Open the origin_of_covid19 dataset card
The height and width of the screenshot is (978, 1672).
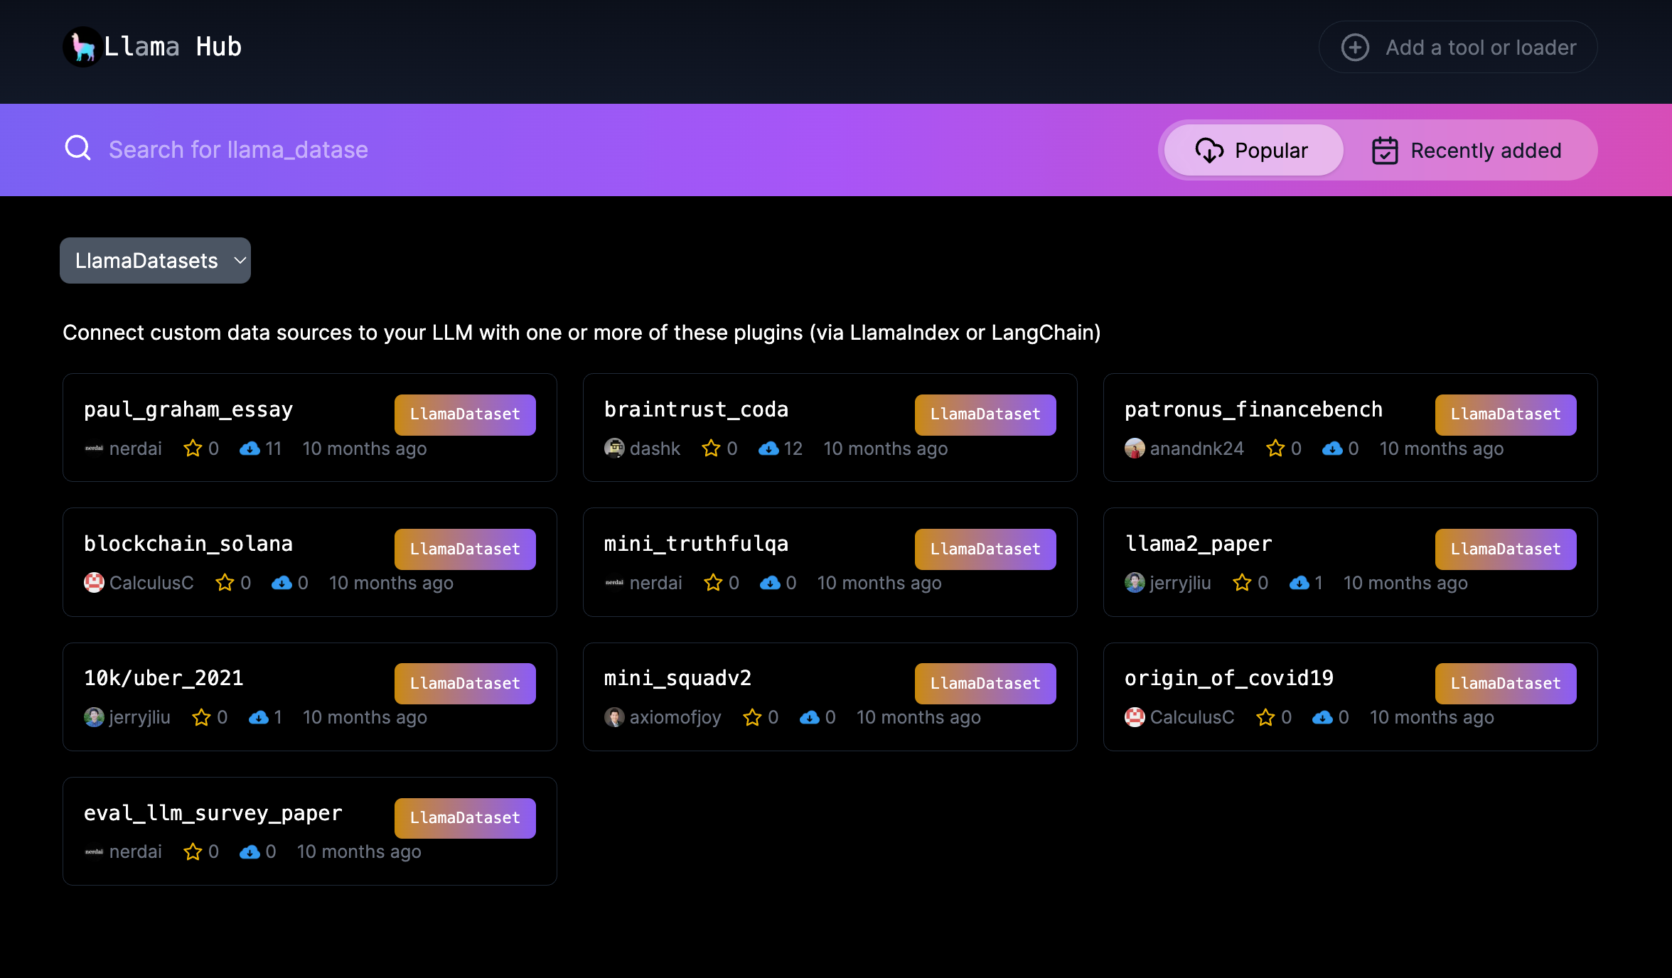click(1228, 678)
